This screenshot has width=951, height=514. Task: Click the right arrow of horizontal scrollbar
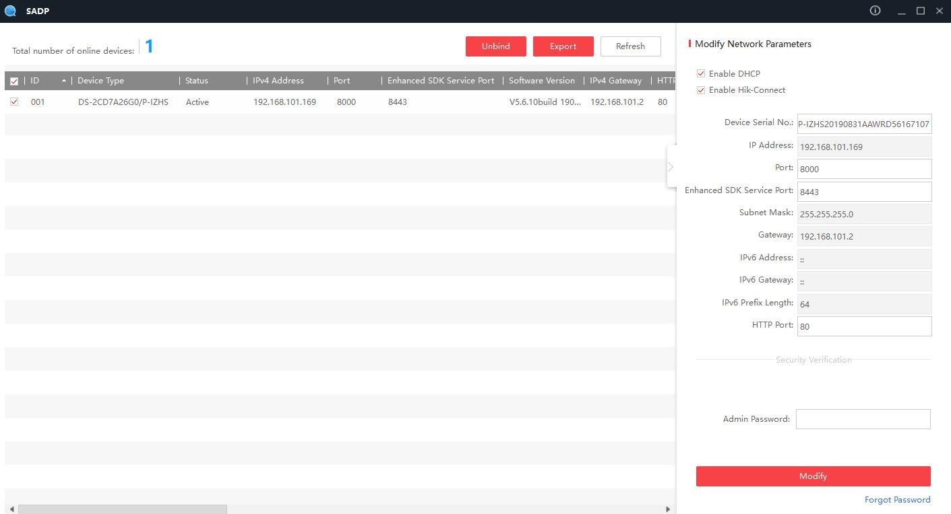click(x=668, y=509)
